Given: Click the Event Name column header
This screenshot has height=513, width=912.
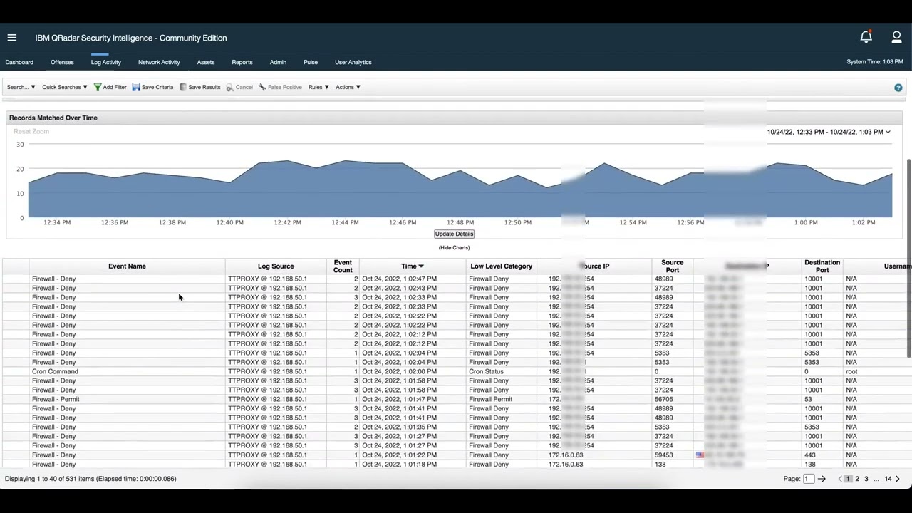Looking at the screenshot, I should tap(127, 266).
